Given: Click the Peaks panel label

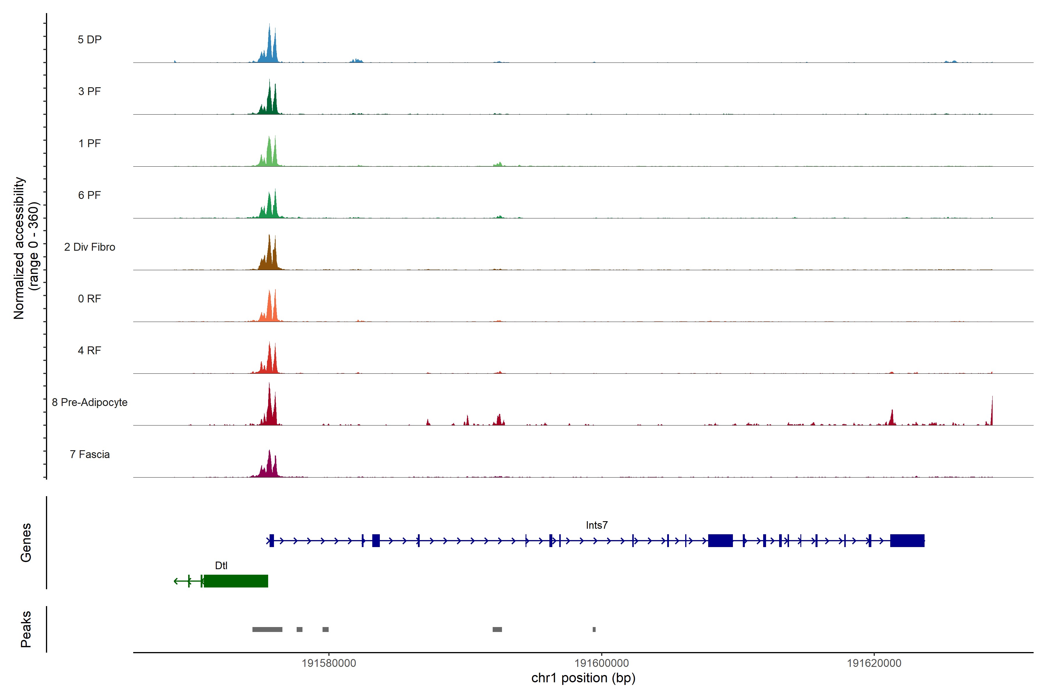Looking at the screenshot, I should point(26,629).
